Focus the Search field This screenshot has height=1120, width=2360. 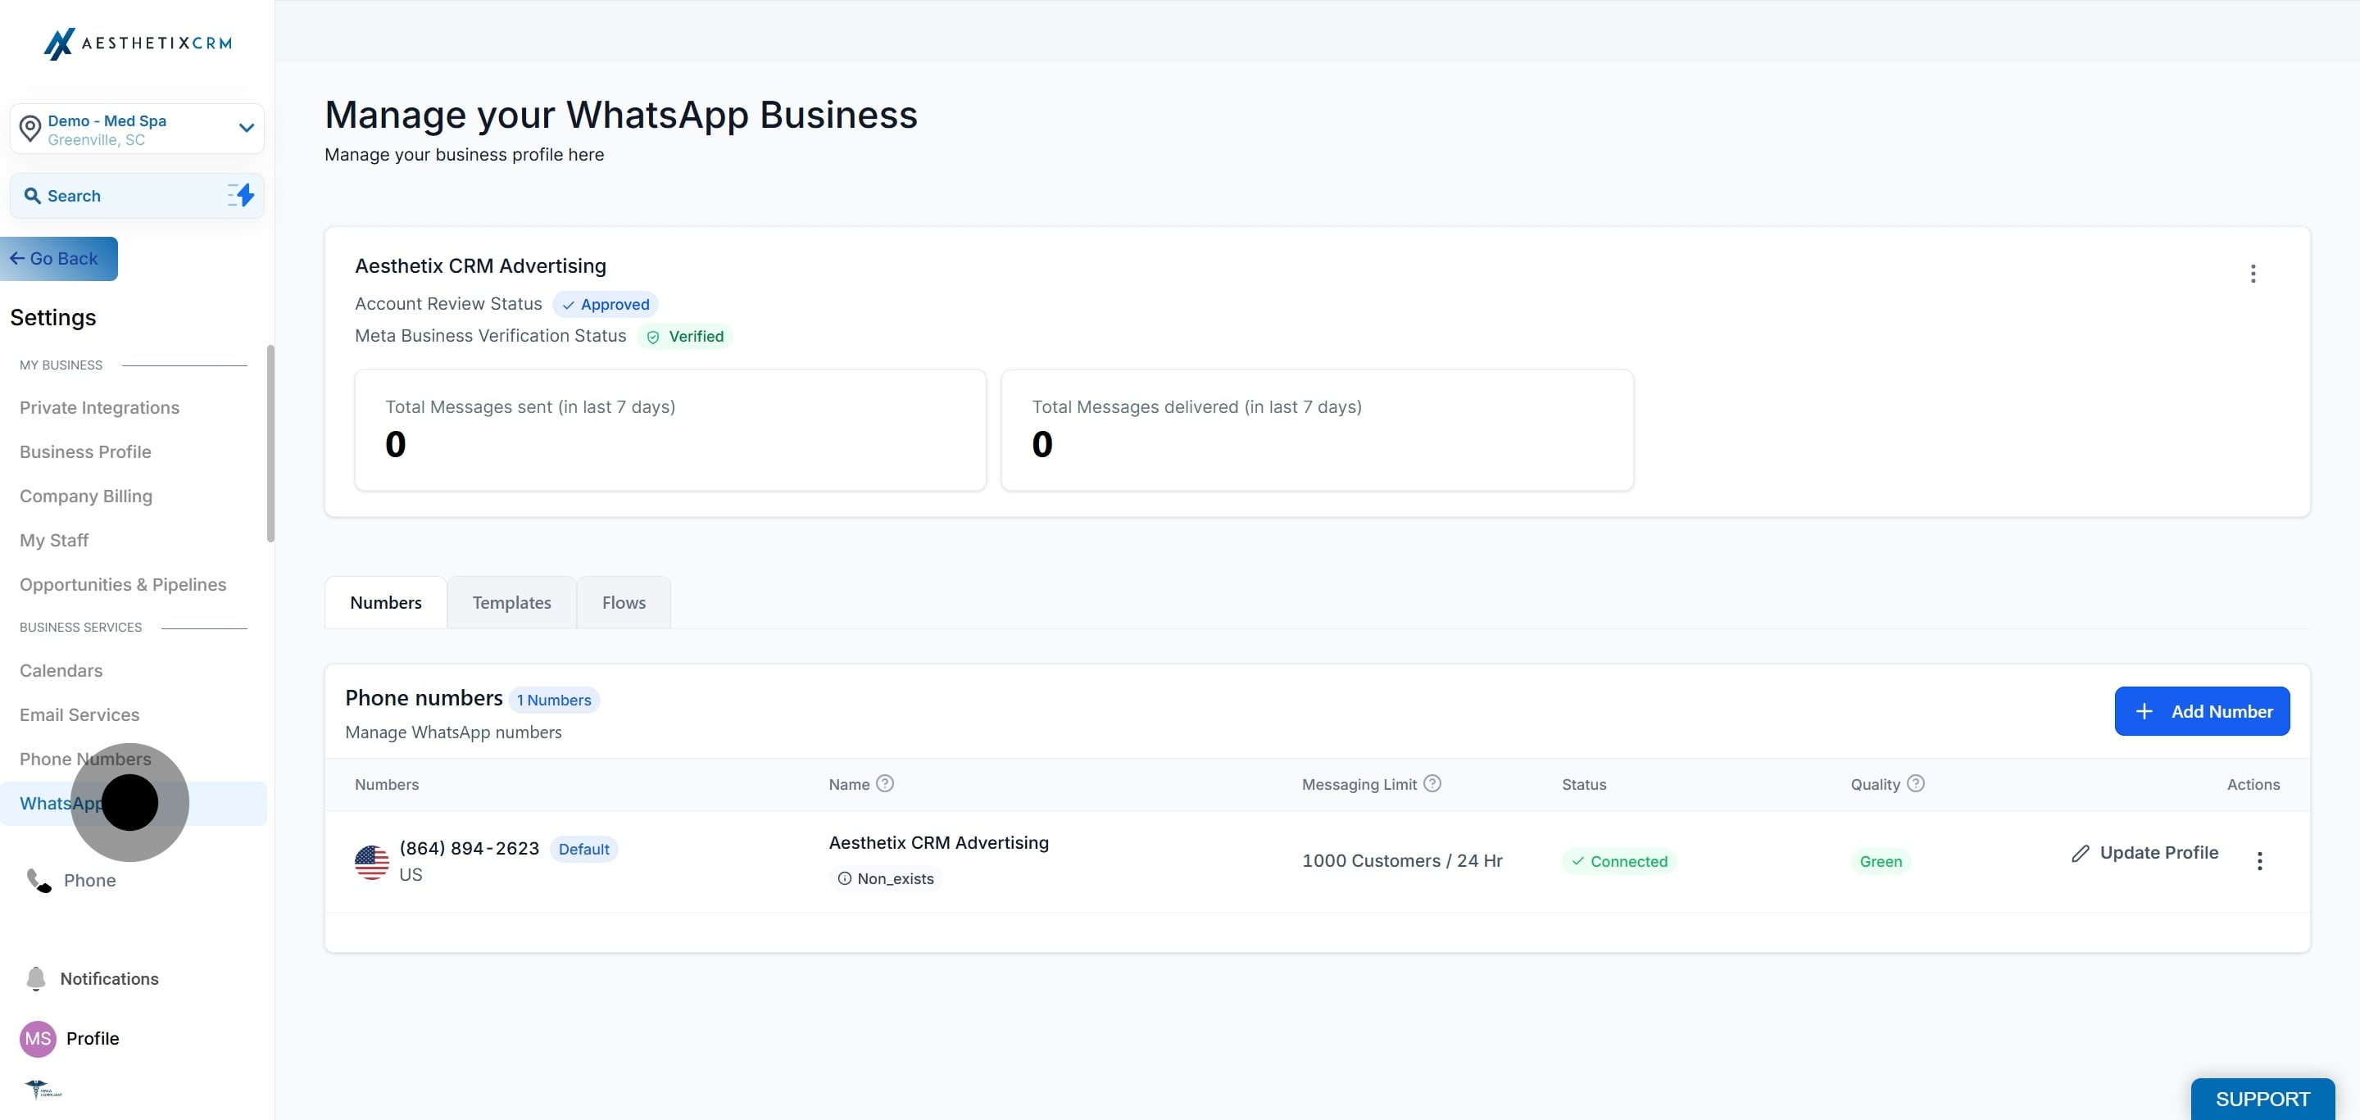(x=138, y=196)
